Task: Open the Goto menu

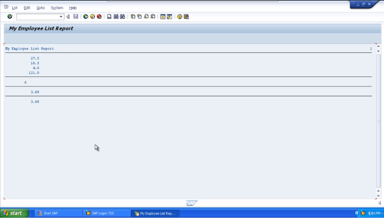Action: tap(40, 8)
